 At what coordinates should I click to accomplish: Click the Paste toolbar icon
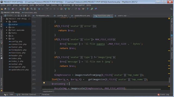pyautogui.click(x=27, y=9)
